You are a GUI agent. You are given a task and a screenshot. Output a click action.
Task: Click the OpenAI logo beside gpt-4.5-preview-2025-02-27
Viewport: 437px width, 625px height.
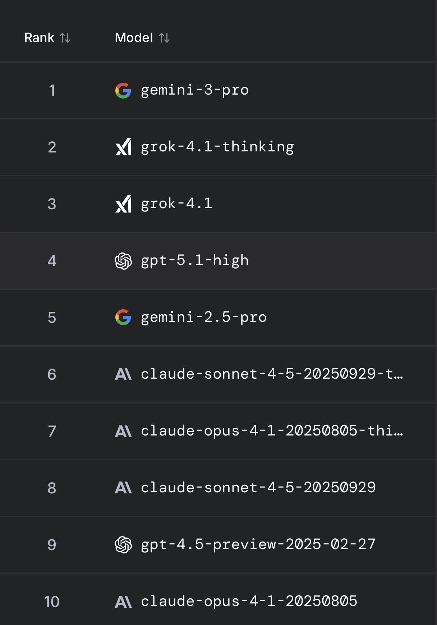coord(123,545)
